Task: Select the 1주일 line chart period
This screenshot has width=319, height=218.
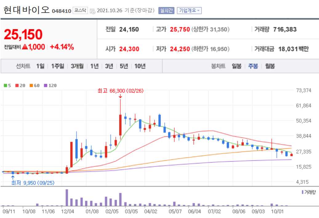Action: [58, 66]
